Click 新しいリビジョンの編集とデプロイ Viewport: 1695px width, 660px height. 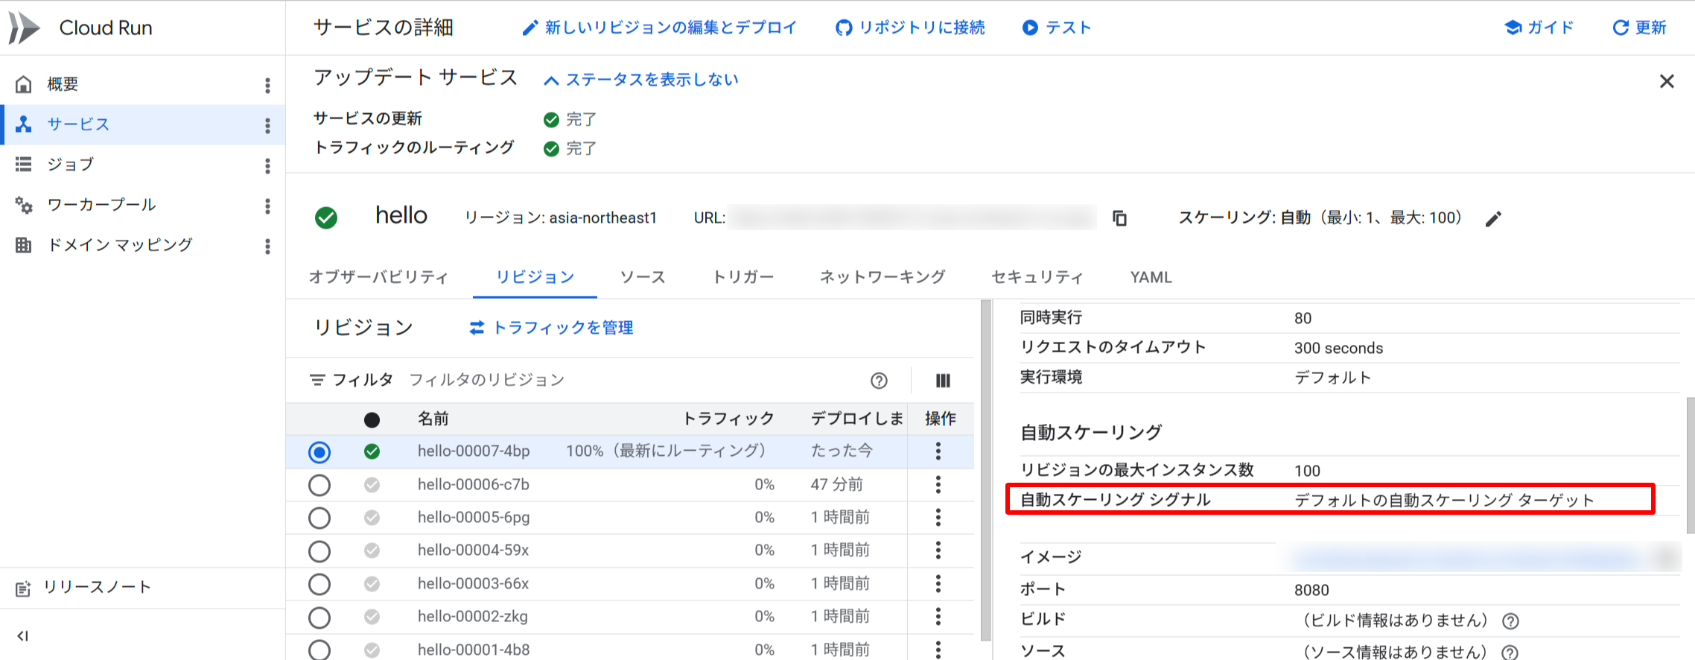click(660, 28)
